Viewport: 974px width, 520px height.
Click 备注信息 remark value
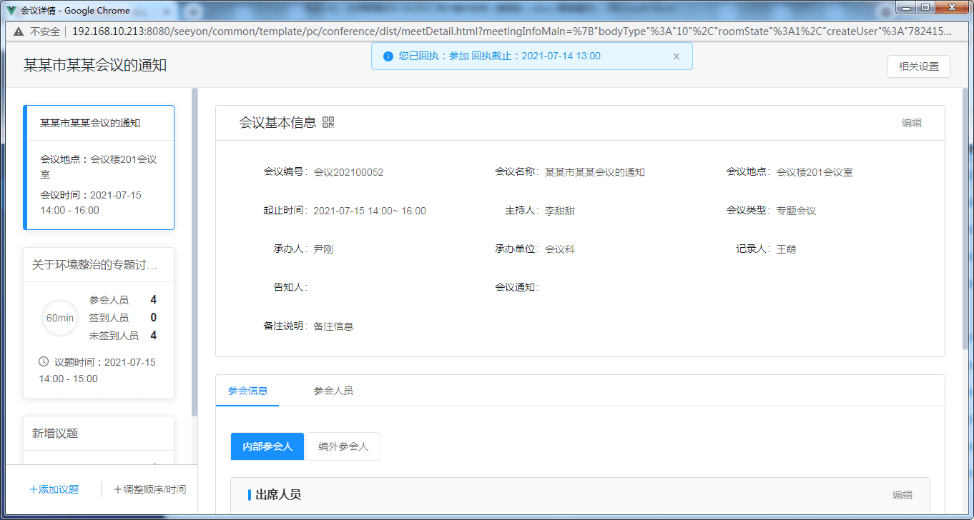click(x=333, y=326)
